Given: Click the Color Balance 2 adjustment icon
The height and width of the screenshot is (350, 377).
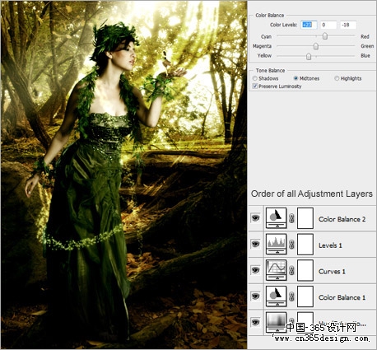Looking at the screenshot, I should pos(276,218).
